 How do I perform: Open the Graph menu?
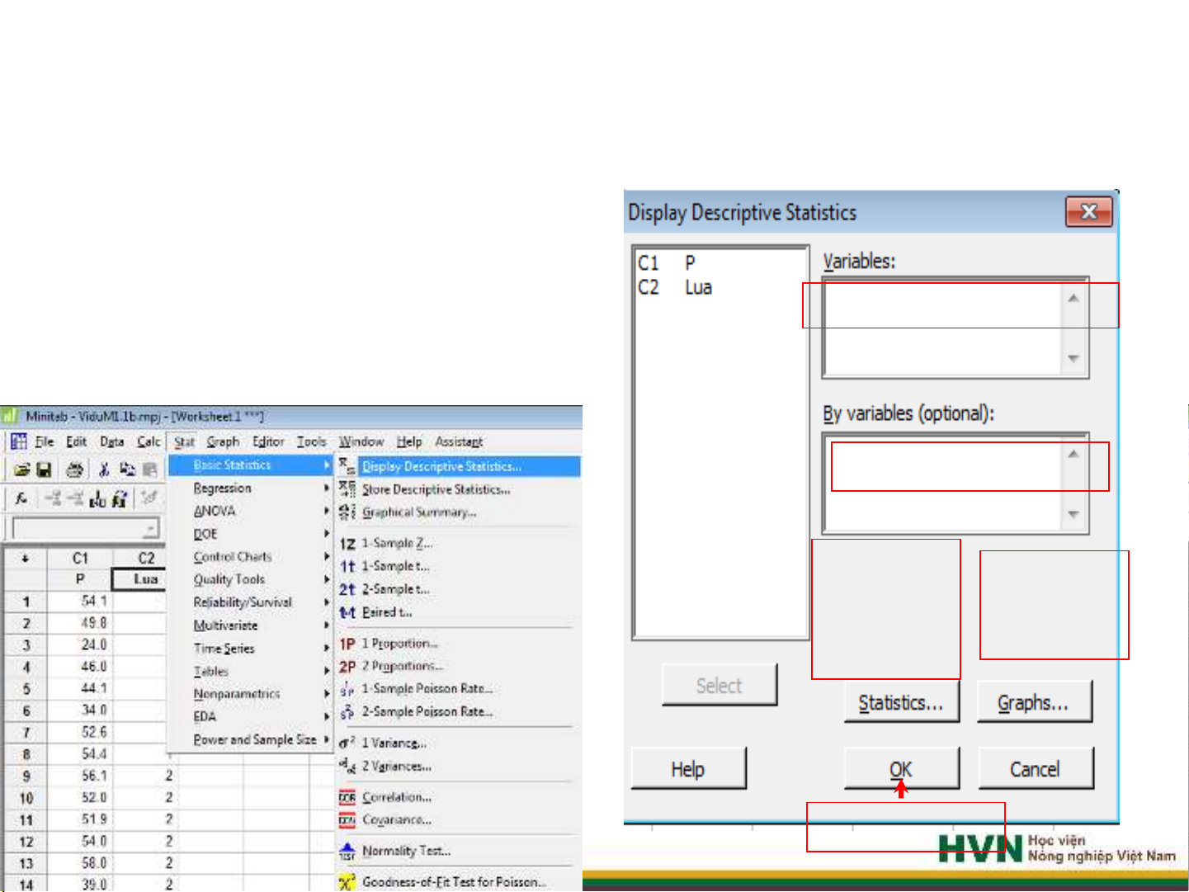(x=223, y=441)
